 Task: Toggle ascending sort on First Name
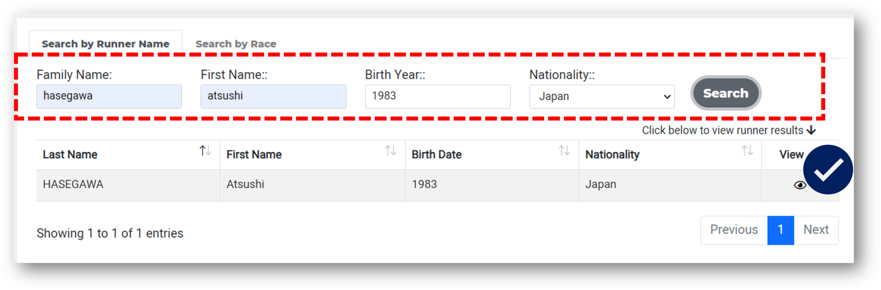(x=391, y=151)
